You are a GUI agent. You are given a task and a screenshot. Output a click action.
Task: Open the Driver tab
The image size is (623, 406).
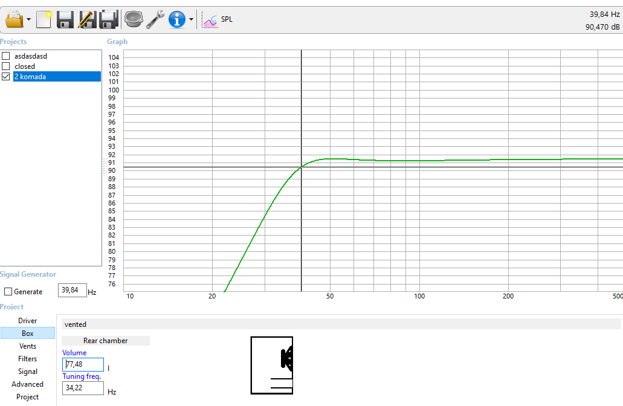(27, 321)
